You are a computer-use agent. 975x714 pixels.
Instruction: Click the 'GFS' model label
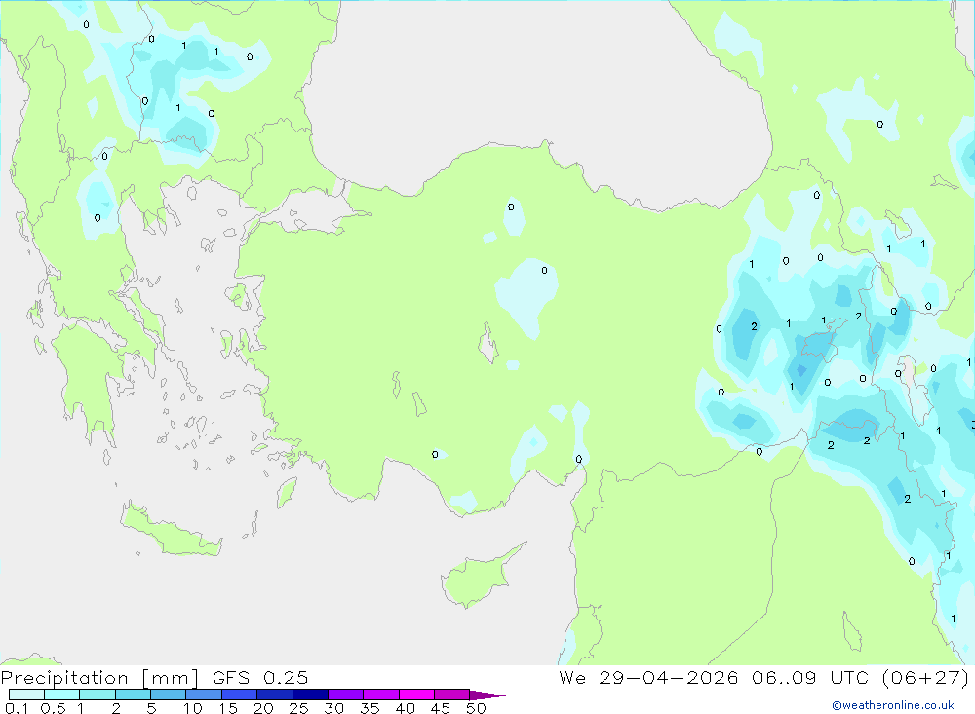pyautogui.click(x=231, y=678)
